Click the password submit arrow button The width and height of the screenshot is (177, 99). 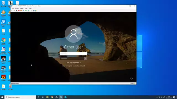pyautogui.click(x=86, y=59)
